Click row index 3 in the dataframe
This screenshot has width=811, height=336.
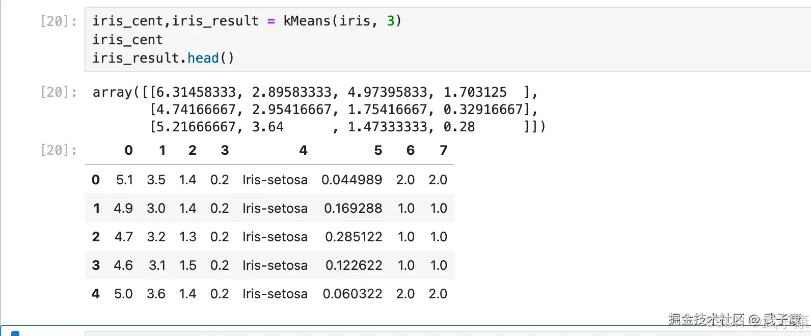point(96,265)
